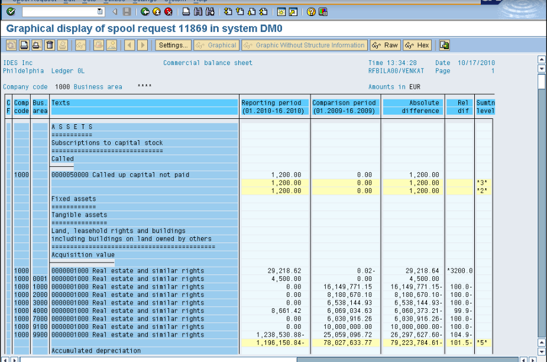547x362 pixels.
Task: Collapse the command field with the small triangle
Action: click(115, 12)
